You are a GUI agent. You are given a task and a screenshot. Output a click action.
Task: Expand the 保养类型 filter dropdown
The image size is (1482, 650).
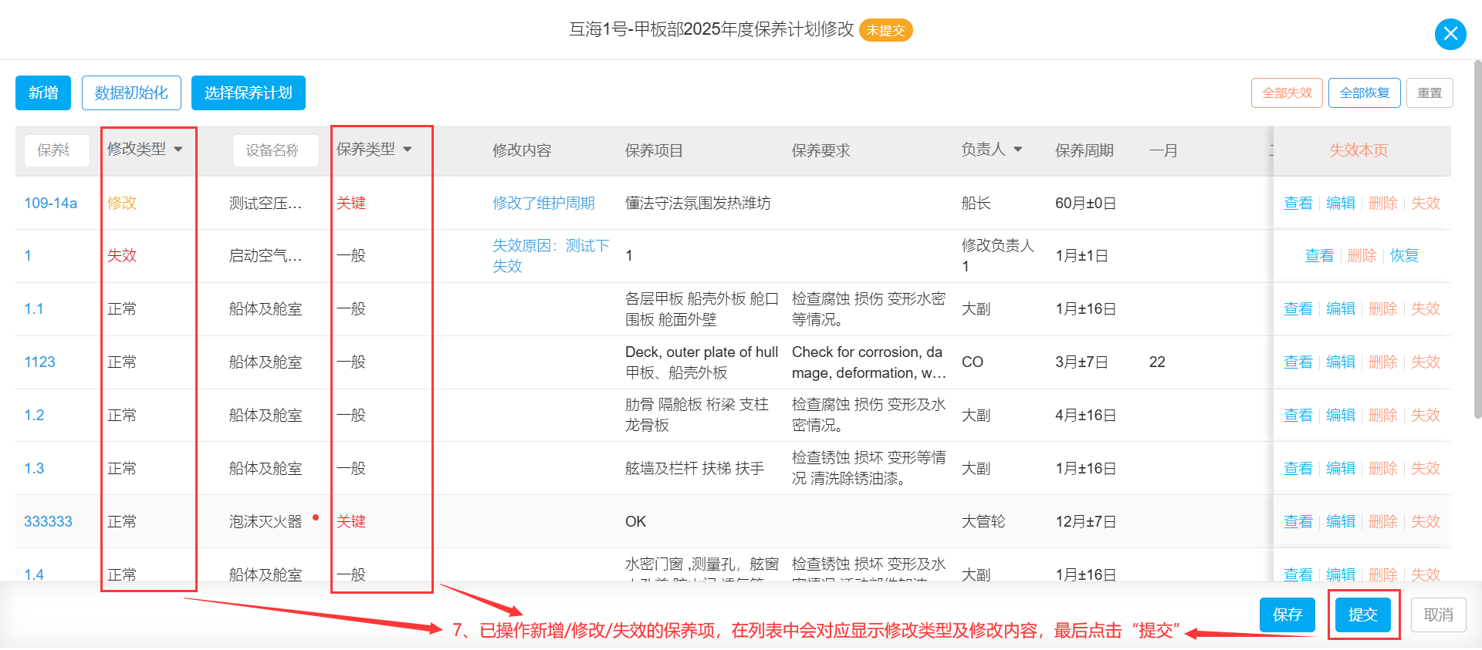408,150
